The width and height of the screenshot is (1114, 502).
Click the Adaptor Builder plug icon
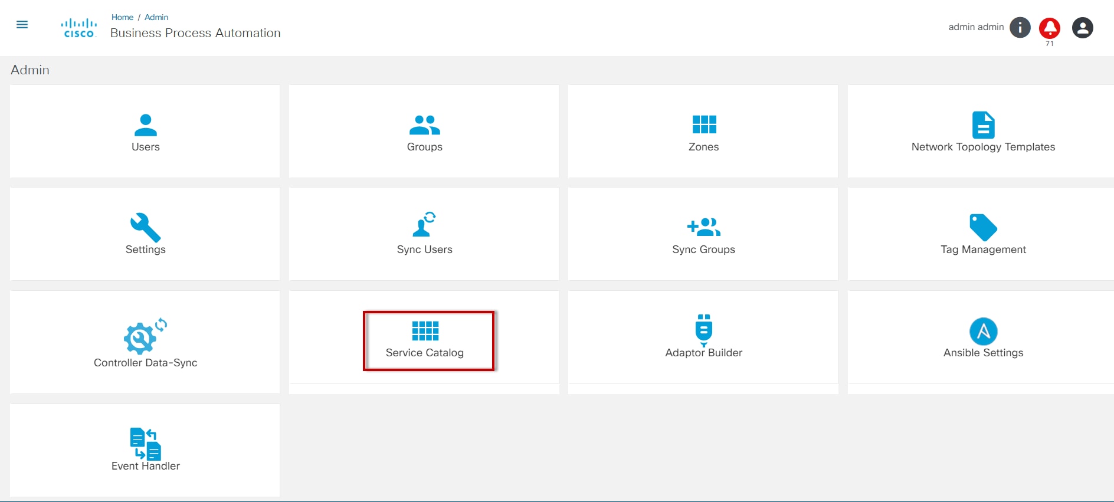[x=704, y=330]
